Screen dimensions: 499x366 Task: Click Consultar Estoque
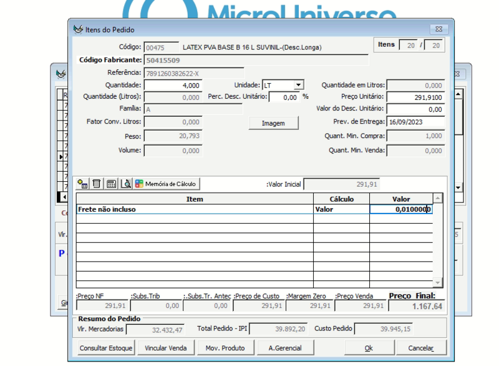coord(106,348)
